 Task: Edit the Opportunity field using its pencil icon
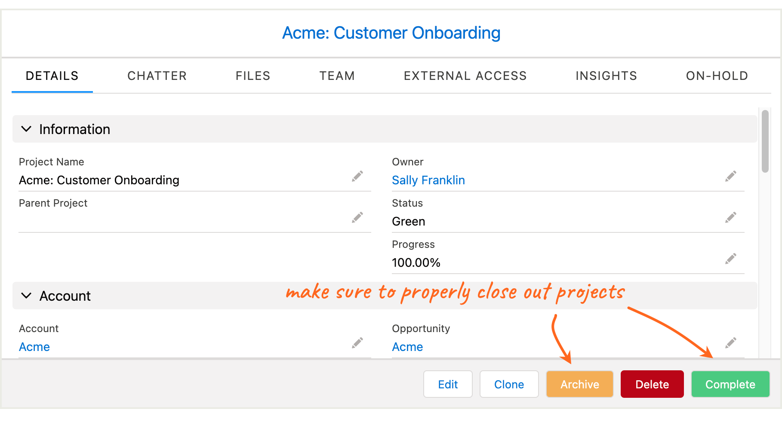(731, 342)
